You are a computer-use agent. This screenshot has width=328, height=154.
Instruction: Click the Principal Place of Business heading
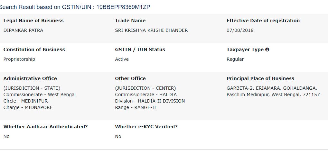[x=260, y=78]
